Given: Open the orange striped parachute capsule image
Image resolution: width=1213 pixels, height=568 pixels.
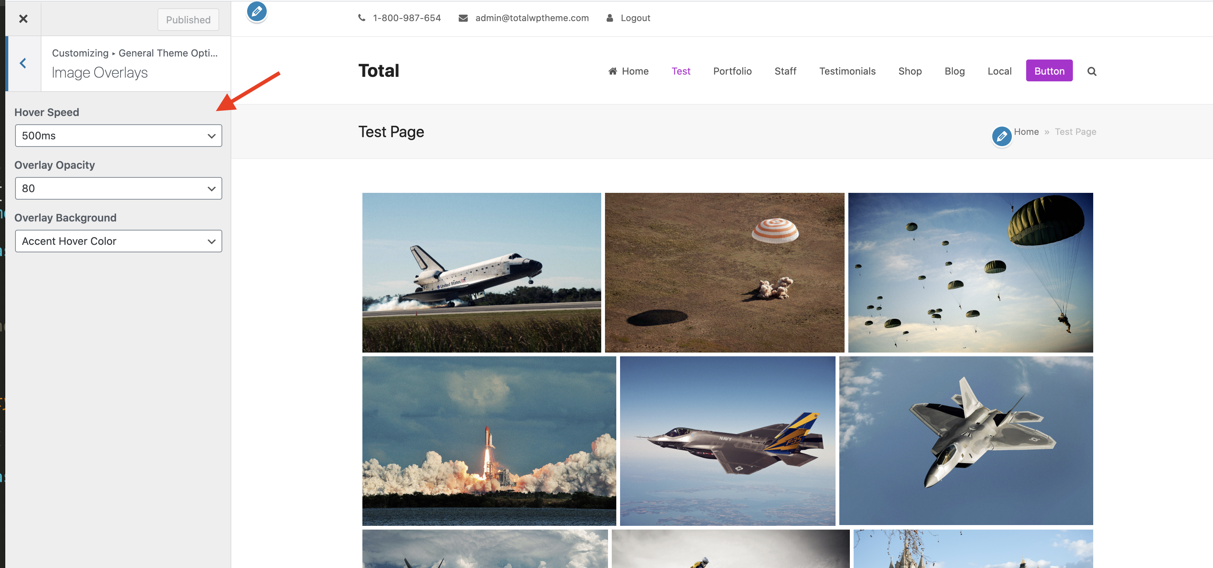Looking at the screenshot, I should click(724, 273).
